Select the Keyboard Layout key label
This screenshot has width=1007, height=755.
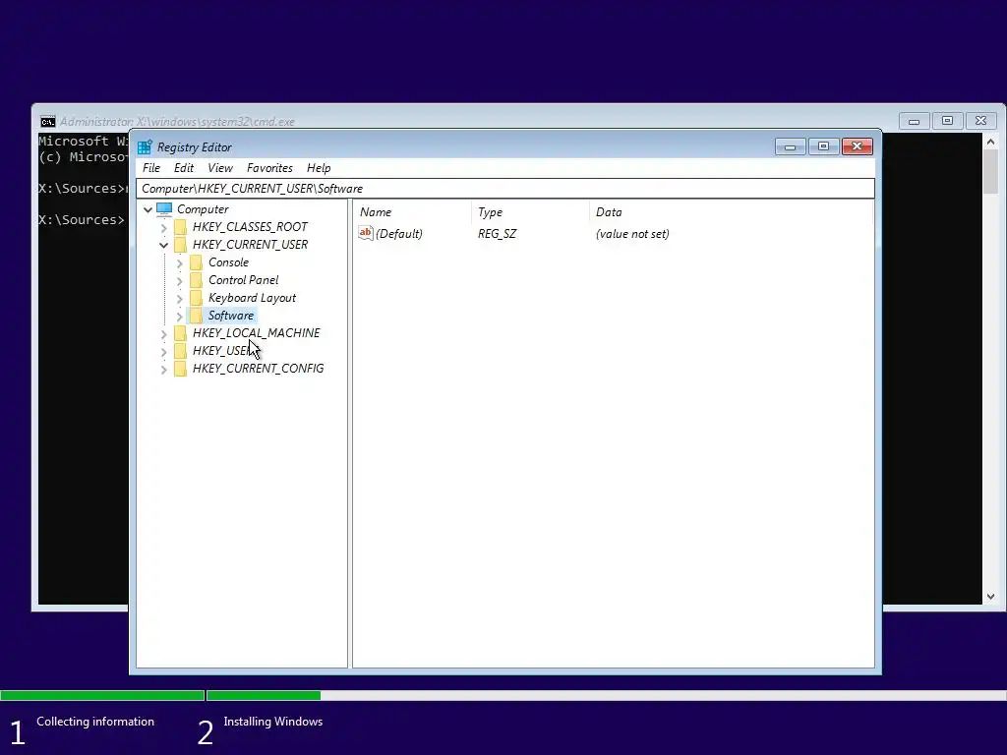[253, 298]
